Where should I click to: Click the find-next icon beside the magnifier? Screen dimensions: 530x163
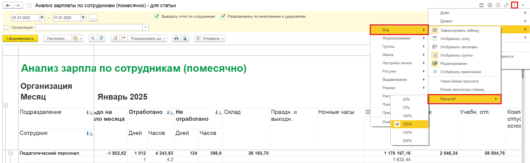click(x=101, y=38)
